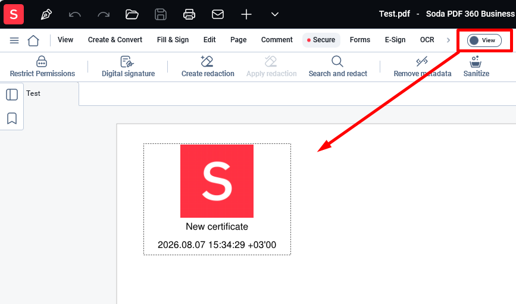The image size is (516, 304).
Task: Click the Soda PDF red S logo
Action: click(x=14, y=14)
